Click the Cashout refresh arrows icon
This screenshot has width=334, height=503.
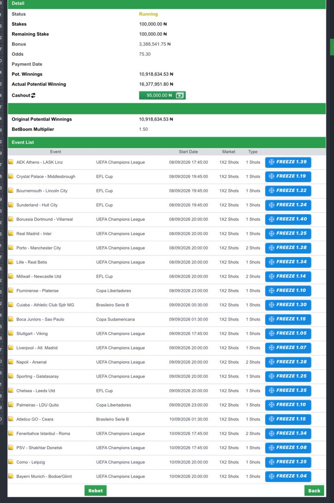pyautogui.click(x=33, y=96)
